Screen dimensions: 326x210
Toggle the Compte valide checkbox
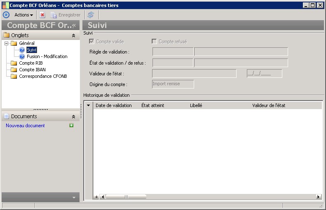91,41
